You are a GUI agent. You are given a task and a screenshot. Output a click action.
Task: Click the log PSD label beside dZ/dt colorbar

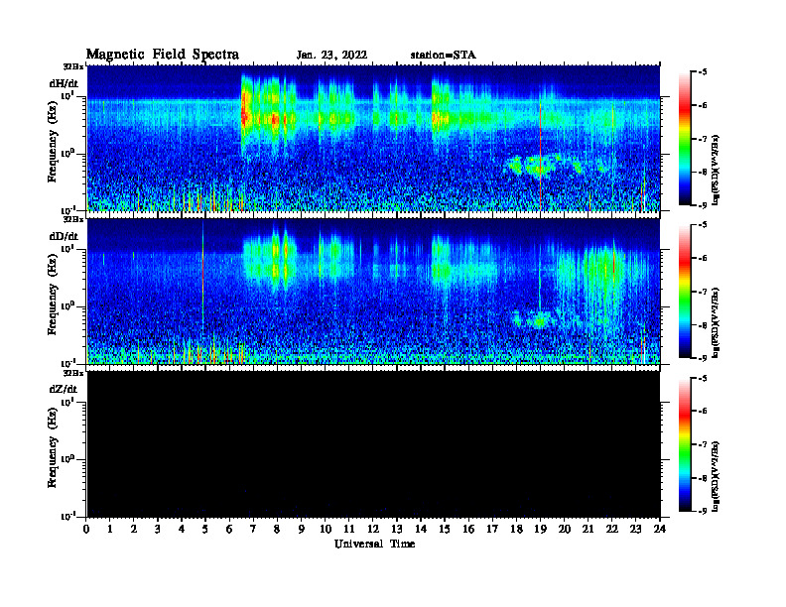[716, 476]
